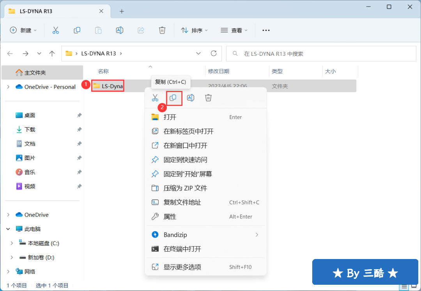Viewport: 421px width, 291px height.
Task: Click the toolbar Copy icon
Action: pyautogui.click(x=77, y=30)
